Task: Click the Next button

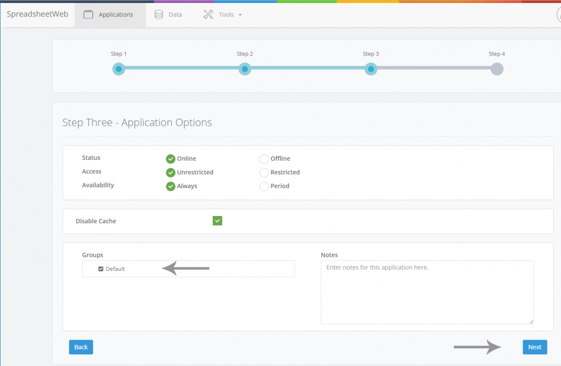Action: (535, 347)
